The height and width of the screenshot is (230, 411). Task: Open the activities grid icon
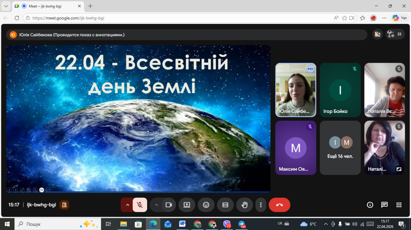(x=399, y=205)
